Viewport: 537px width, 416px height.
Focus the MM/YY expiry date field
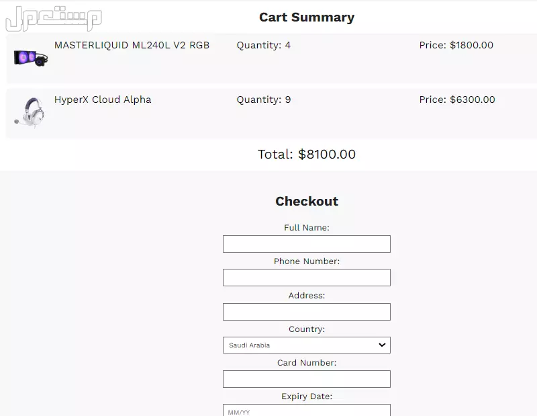point(306,411)
